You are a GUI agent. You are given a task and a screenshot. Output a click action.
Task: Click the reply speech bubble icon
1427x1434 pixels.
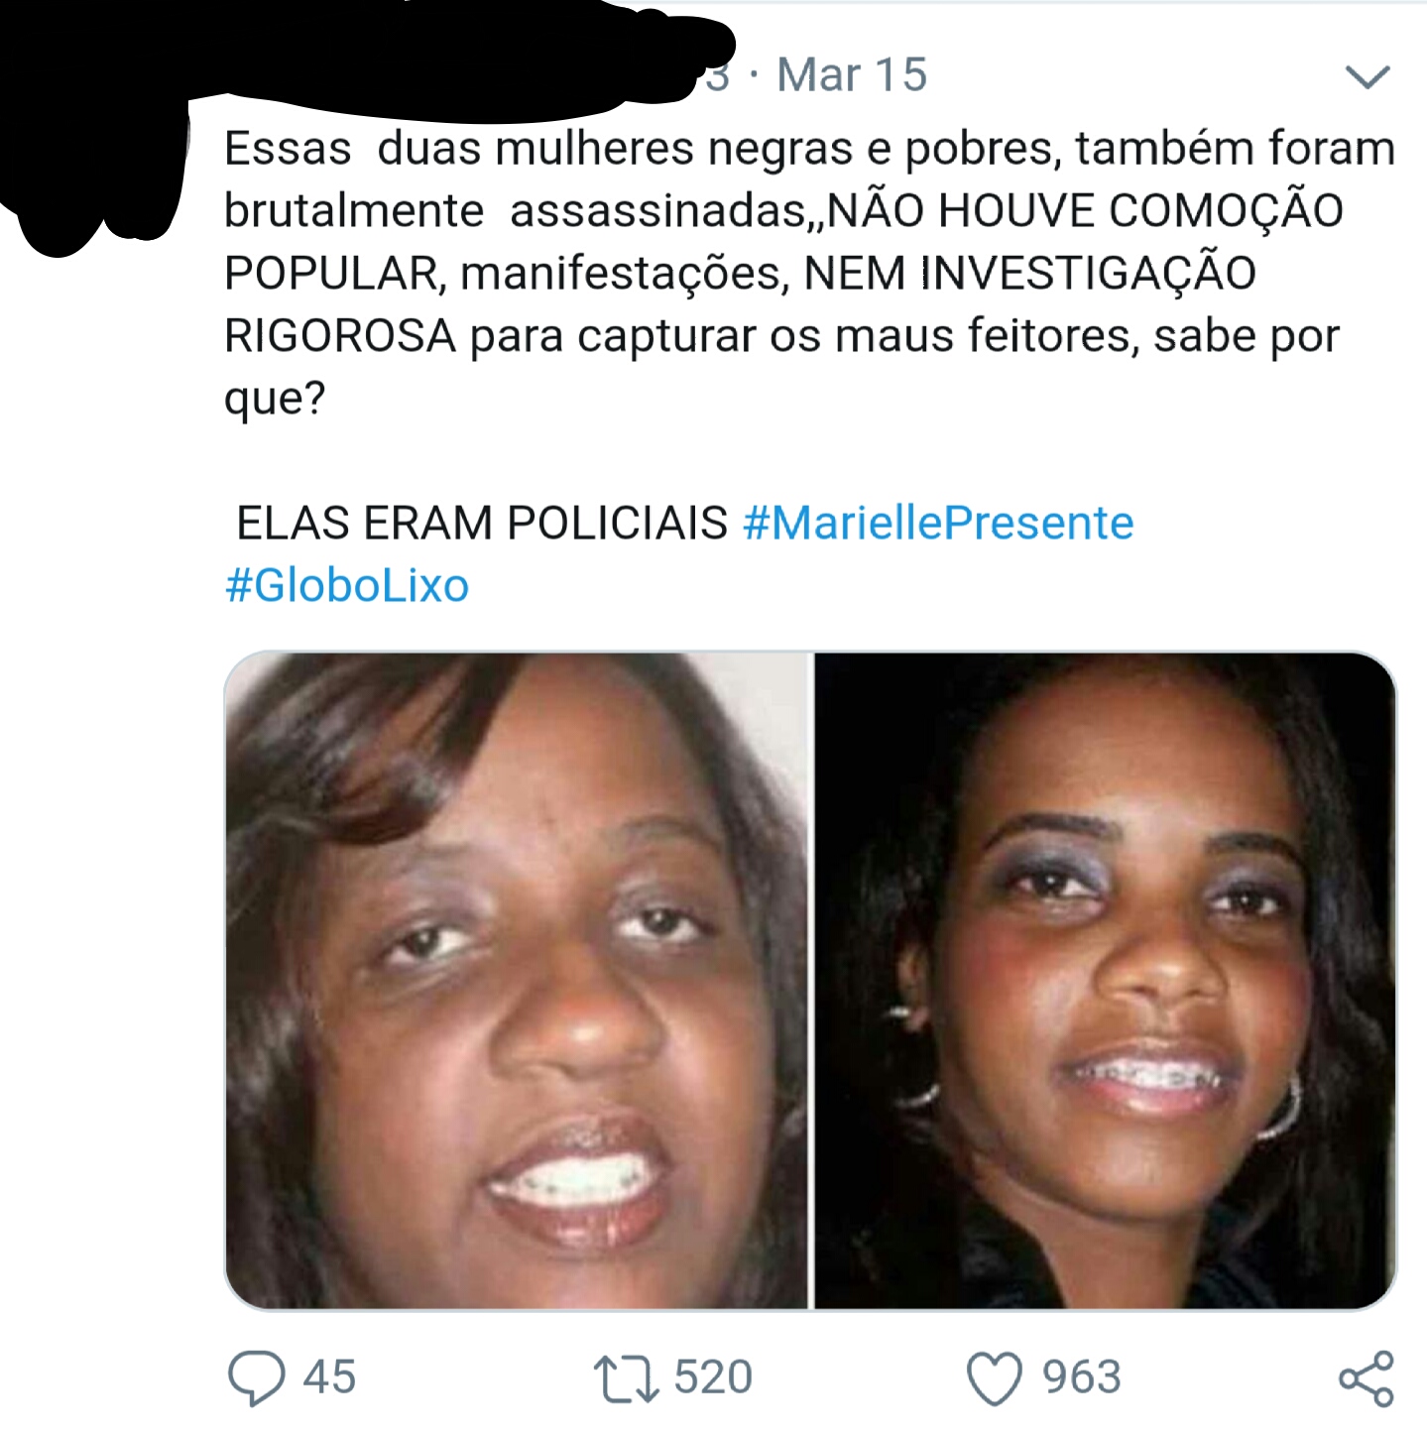click(256, 1377)
